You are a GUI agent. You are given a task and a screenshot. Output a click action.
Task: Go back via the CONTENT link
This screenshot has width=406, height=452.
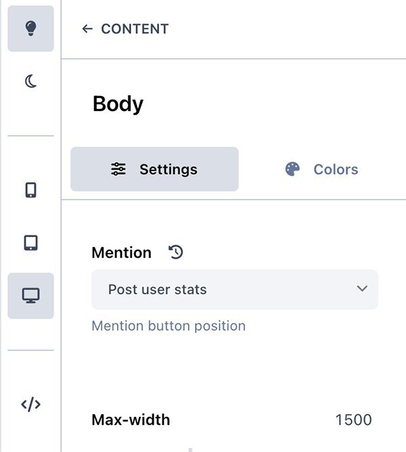135,29
